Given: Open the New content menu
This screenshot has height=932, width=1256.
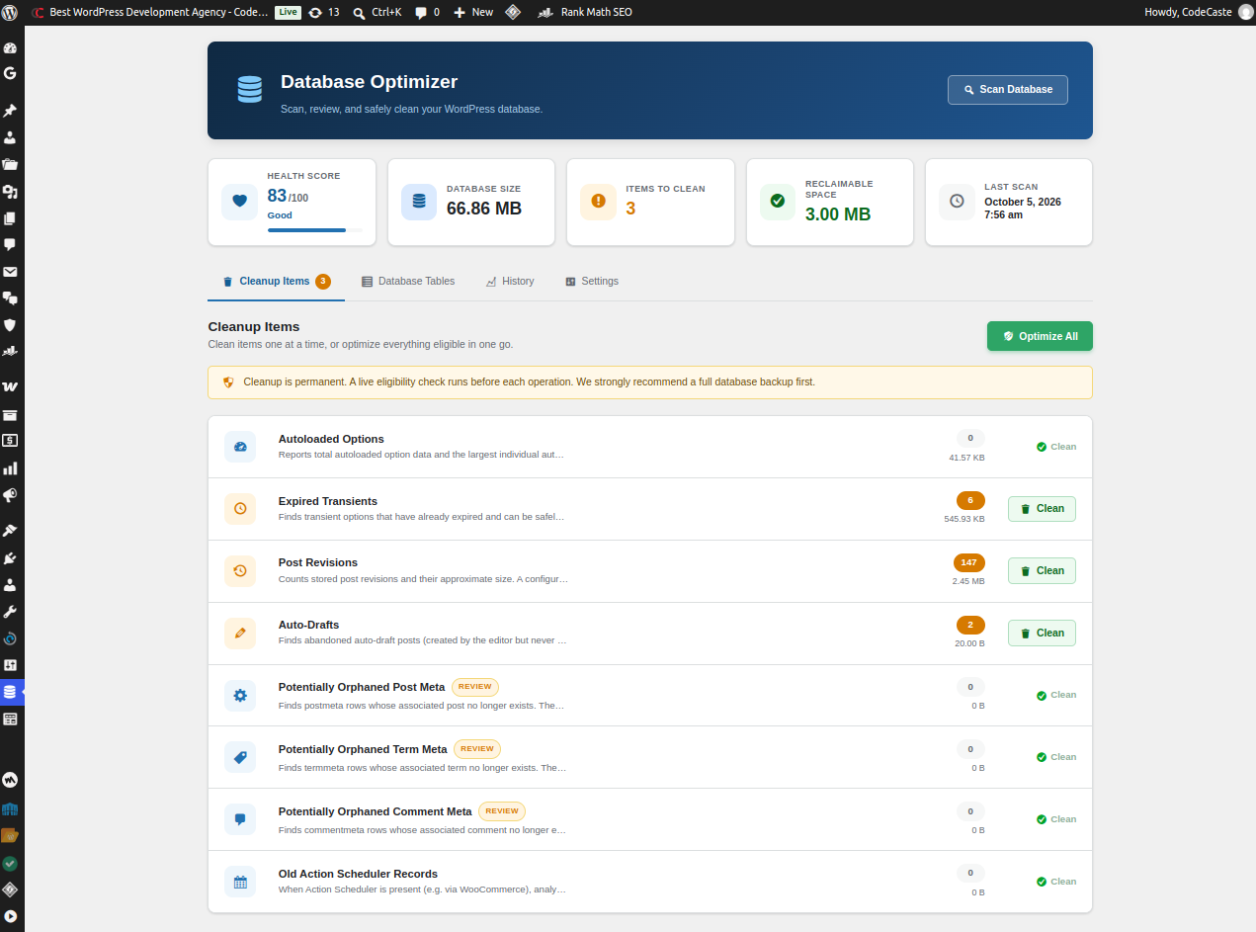Looking at the screenshot, I should pos(473,12).
